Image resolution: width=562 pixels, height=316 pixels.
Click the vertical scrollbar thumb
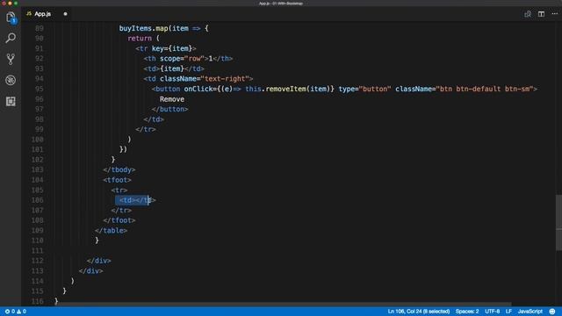(558, 222)
